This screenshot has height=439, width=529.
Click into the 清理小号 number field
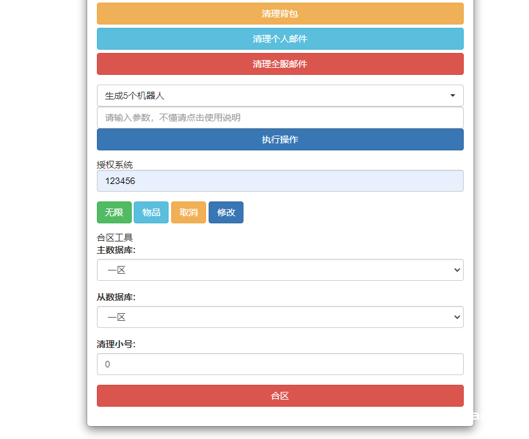coord(280,364)
